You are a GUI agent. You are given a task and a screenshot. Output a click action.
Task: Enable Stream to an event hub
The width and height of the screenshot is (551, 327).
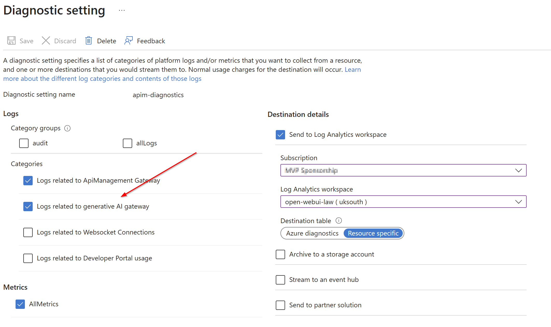(280, 280)
